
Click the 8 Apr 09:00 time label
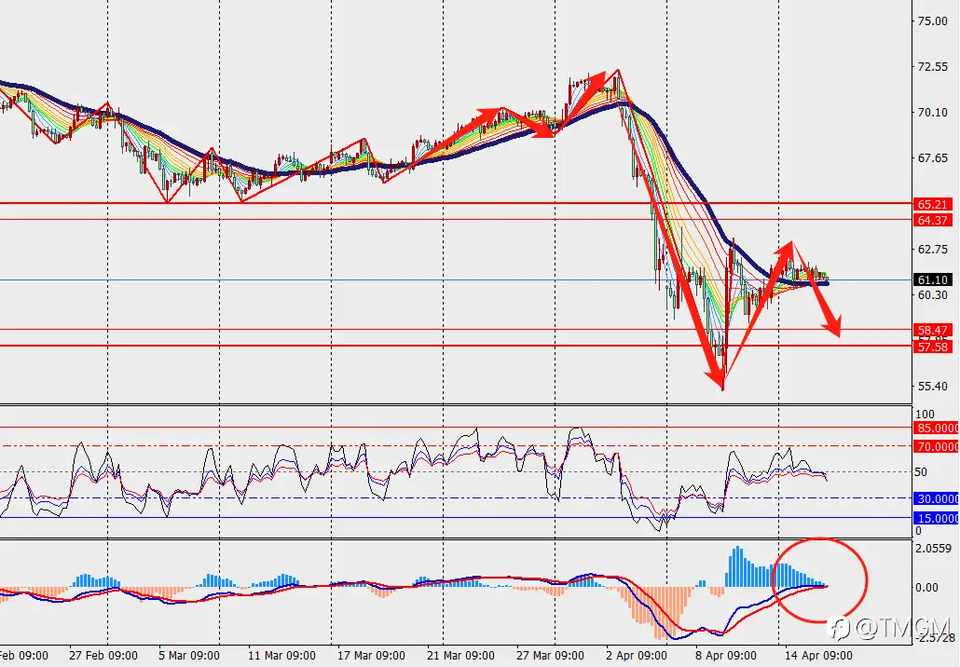tap(726, 656)
